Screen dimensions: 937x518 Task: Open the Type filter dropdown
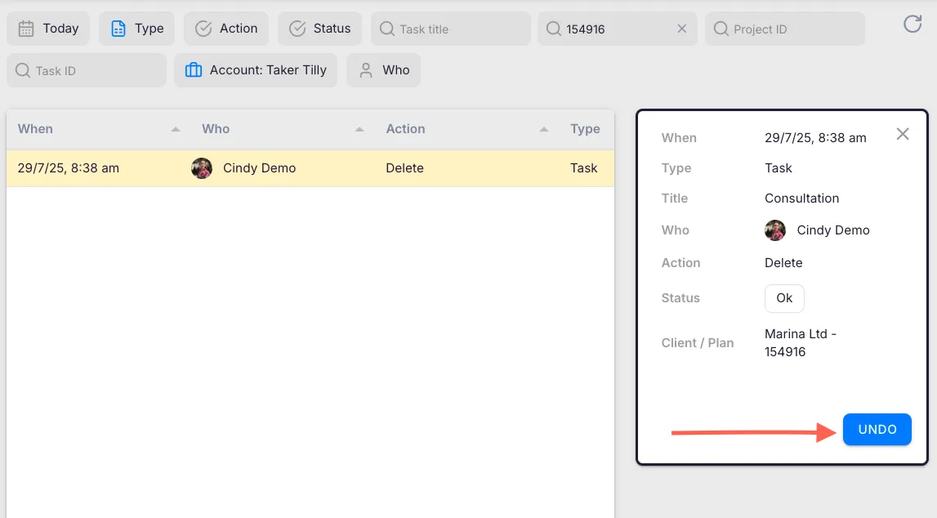(136, 29)
